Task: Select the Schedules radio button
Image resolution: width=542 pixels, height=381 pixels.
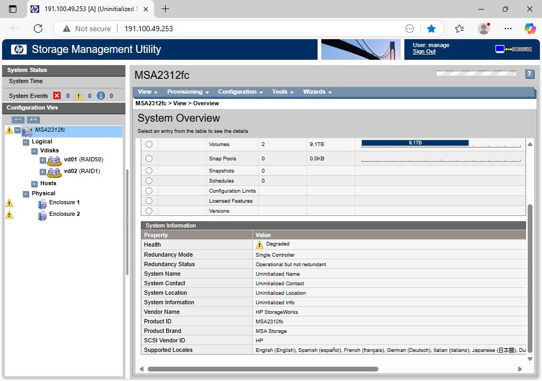Action: pos(149,180)
